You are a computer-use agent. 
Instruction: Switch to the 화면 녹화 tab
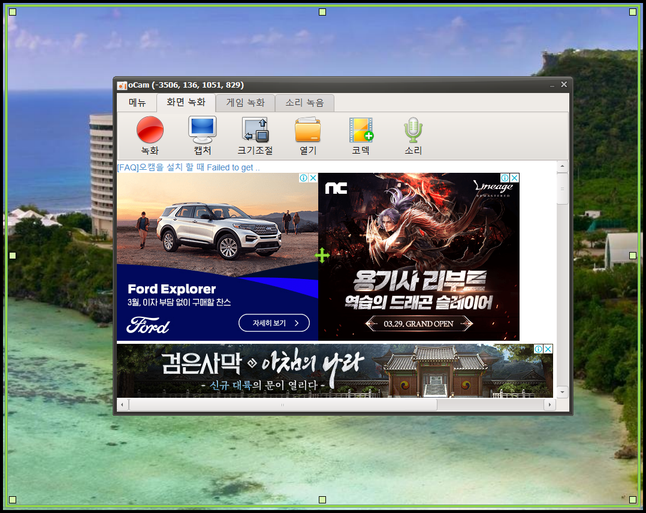click(186, 102)
